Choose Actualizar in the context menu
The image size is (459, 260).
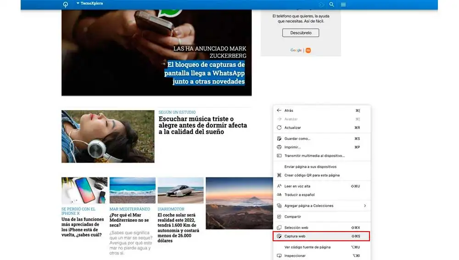(322, 127)
